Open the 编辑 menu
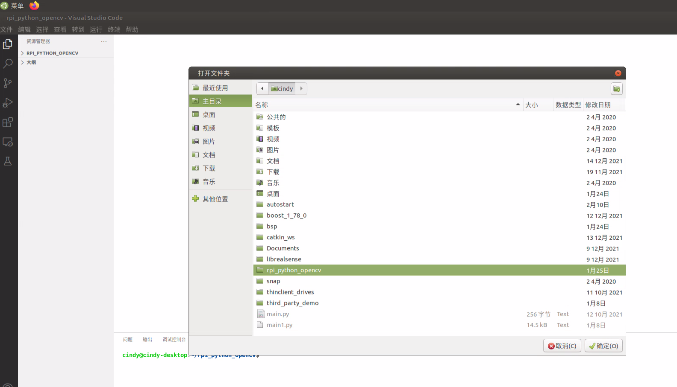The image size is (677, 387). pyautogui.click(x=24, y=29)
